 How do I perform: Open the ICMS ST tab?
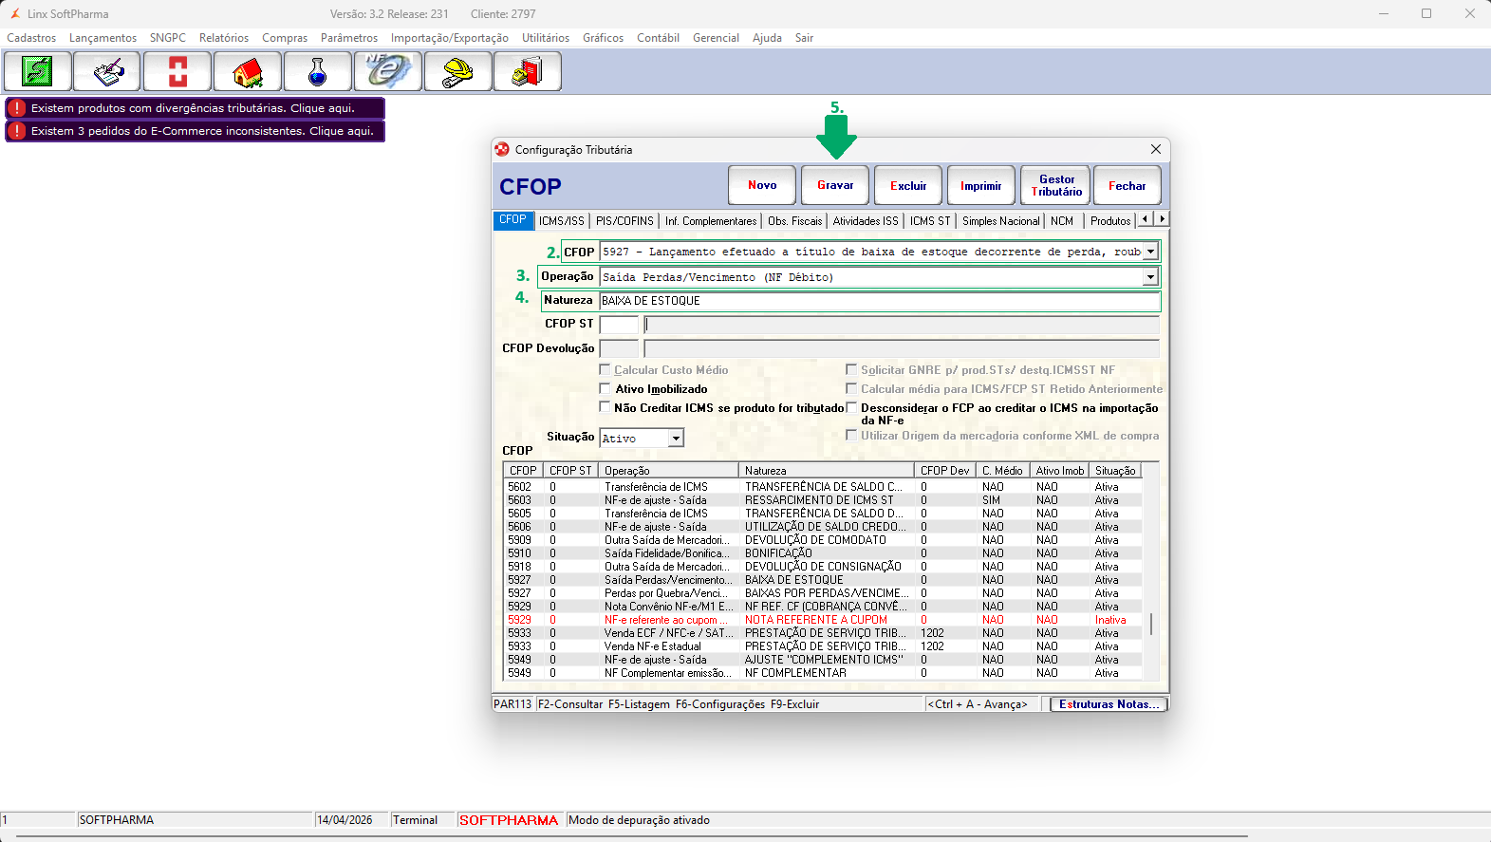[930, 221]
